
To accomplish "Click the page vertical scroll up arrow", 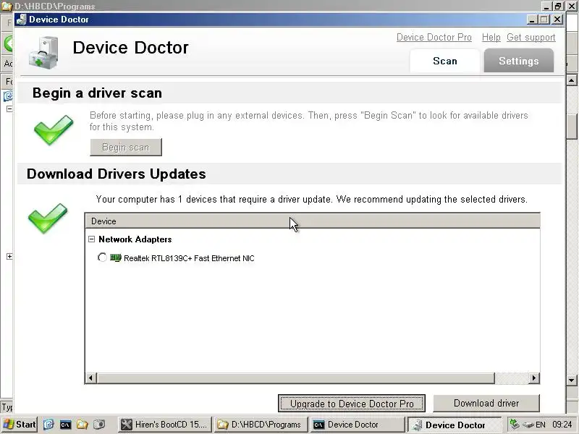I will pos(572,80).
